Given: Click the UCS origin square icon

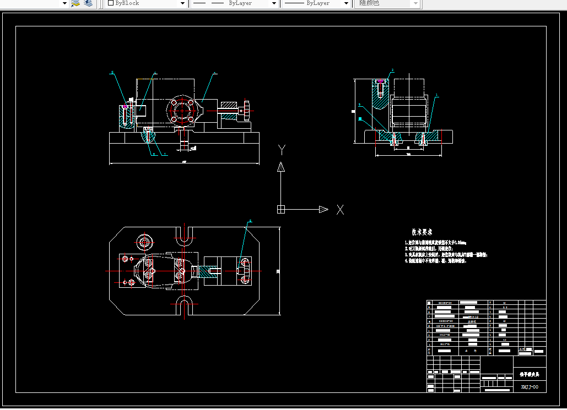Looking at the screenshot, I should click(x=281, y=210).
